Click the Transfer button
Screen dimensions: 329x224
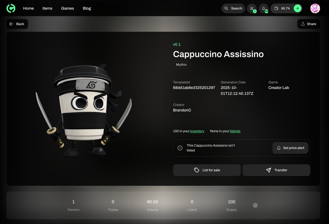click(276, 170)
